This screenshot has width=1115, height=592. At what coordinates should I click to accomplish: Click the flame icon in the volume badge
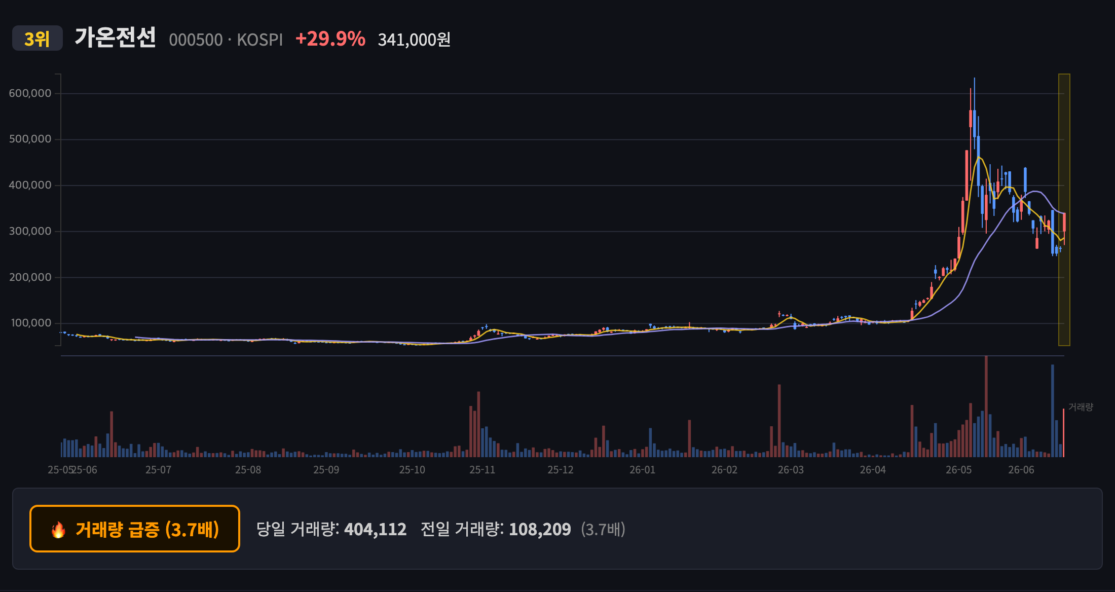(58, 529)
